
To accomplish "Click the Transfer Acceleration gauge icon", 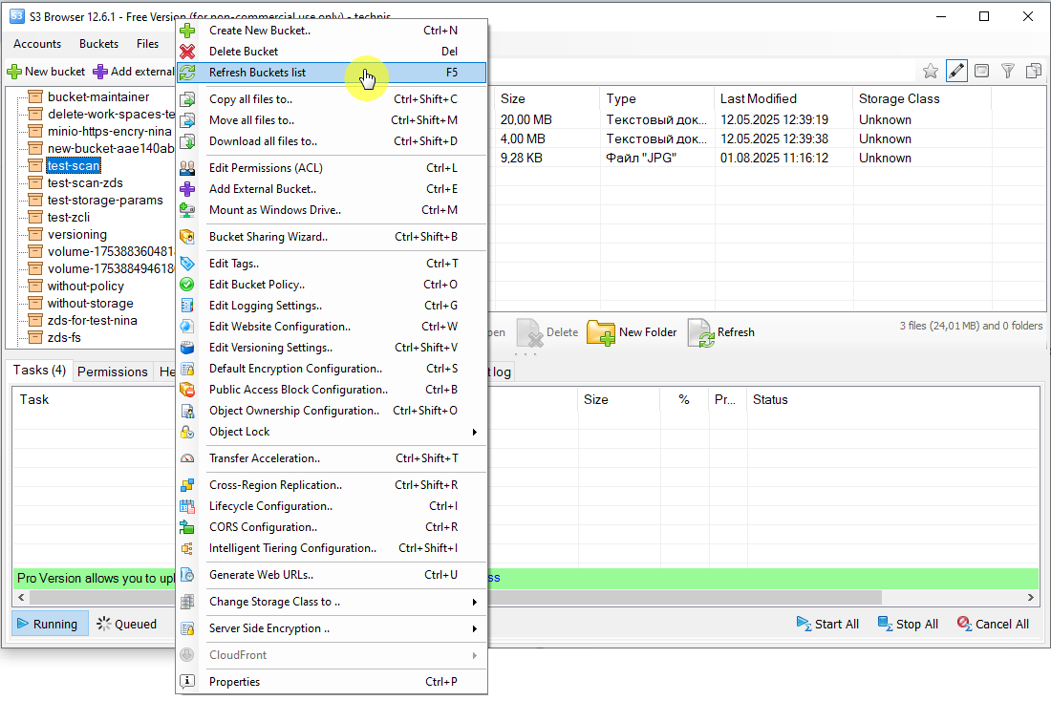I will tap(187, 458).
